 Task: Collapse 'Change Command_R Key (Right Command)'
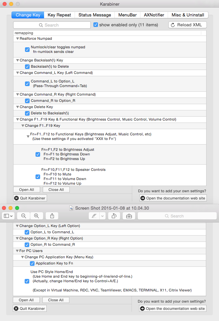tap(18, 95)
